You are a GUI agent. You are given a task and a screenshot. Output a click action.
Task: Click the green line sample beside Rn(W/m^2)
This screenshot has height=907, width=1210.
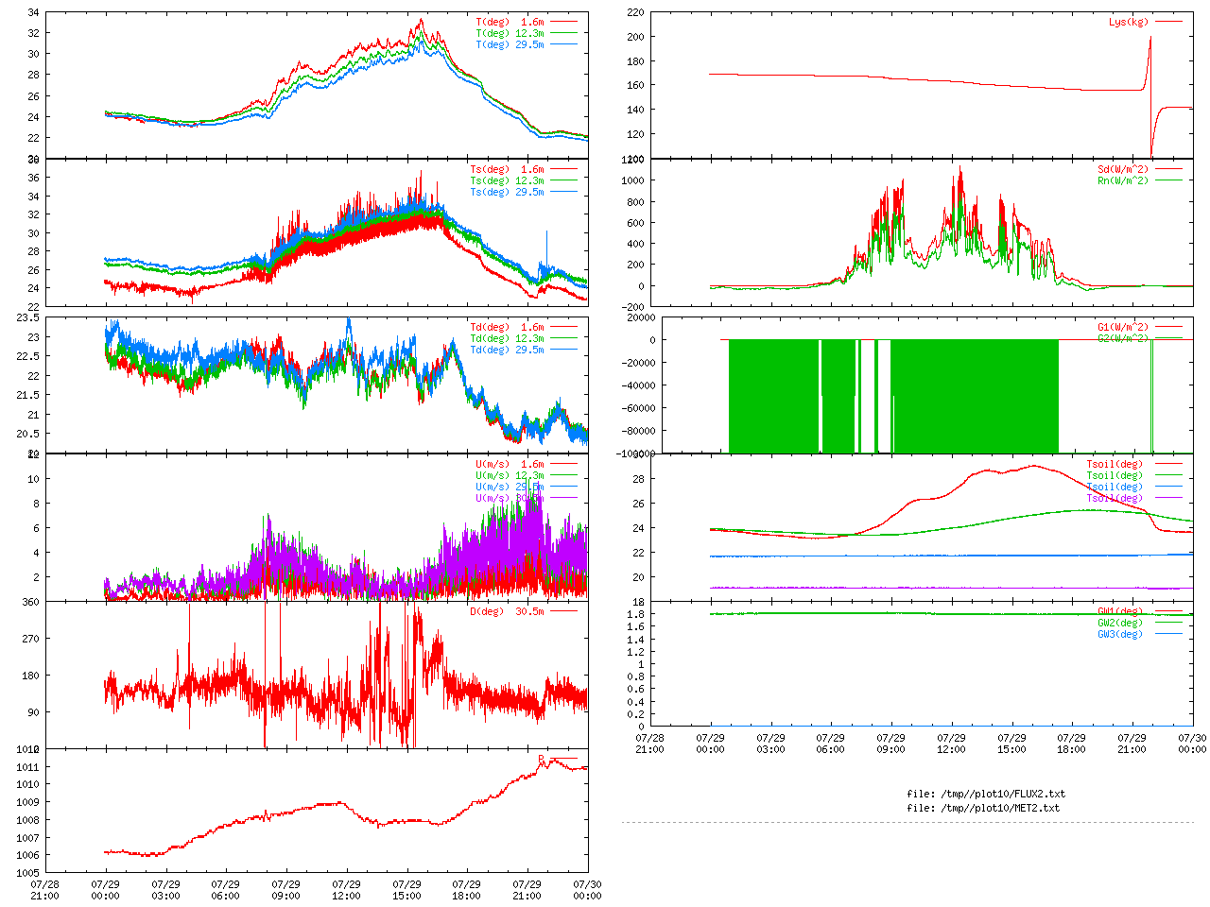[1167, 180]
